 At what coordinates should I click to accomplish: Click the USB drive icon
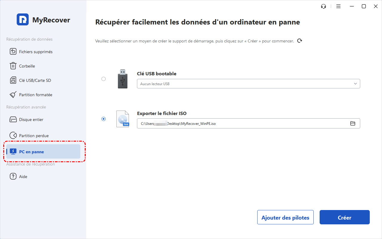[122, 79]
